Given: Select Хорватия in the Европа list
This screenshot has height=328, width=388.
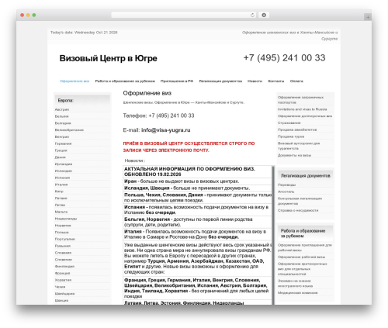Looking at the screenshot, I should click(63, 280).
